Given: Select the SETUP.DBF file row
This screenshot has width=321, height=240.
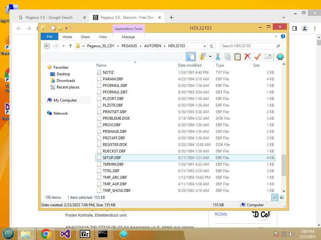Looking at the screenshot, I should click(x=185, y=158).
